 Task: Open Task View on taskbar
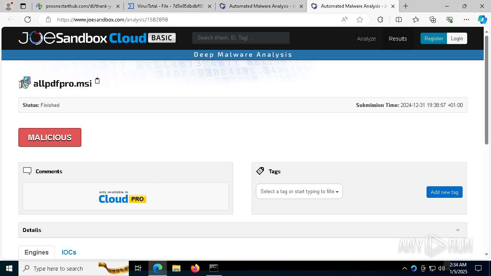point(138,268)
